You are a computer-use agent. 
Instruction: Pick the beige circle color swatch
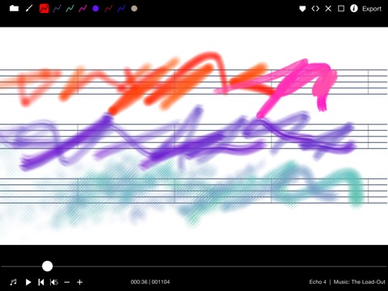(x=134, y=9)
